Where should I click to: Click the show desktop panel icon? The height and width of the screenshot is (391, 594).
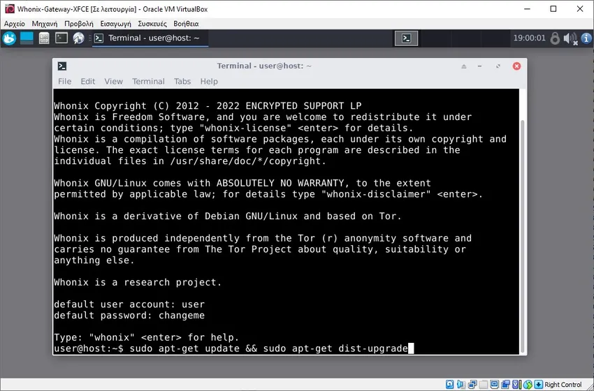(27, 38)
